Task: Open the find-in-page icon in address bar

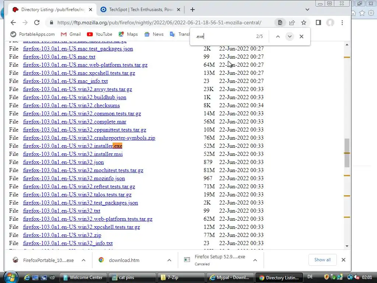Action: click(280, 22)
